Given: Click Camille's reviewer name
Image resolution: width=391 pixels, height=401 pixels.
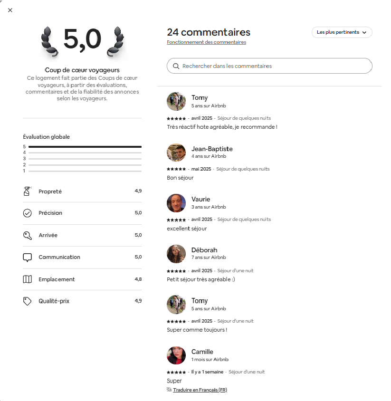Looking at the screenshot, I should 202,352.
